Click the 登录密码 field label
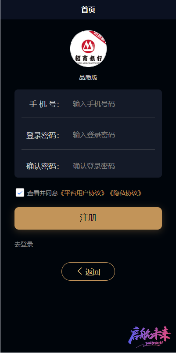Viewport: 176px width, 353px height. 43,135
